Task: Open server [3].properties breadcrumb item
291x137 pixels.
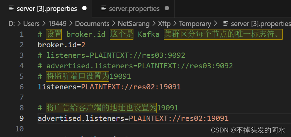Action: pyautogui.click(x=260, y=24)
